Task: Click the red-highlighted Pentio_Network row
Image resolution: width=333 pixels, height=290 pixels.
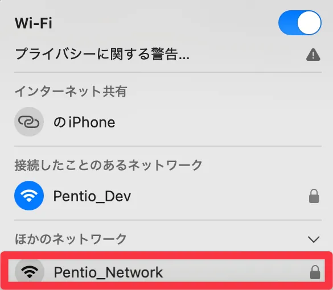Action: click(166, 271)
